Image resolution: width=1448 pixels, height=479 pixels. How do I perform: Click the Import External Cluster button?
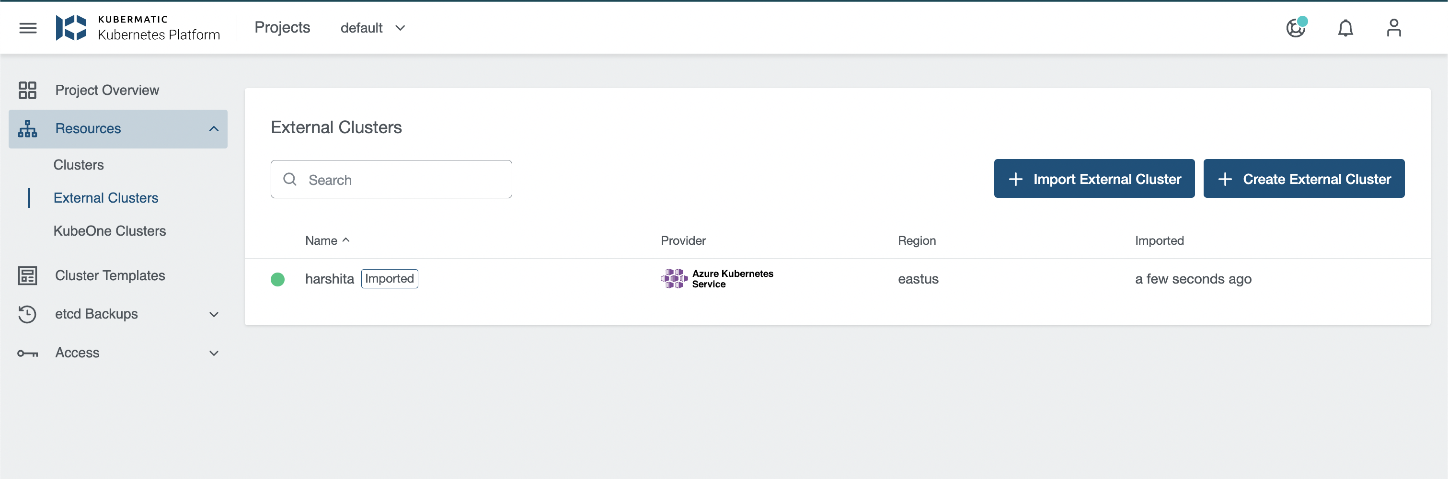[1094, 178]
